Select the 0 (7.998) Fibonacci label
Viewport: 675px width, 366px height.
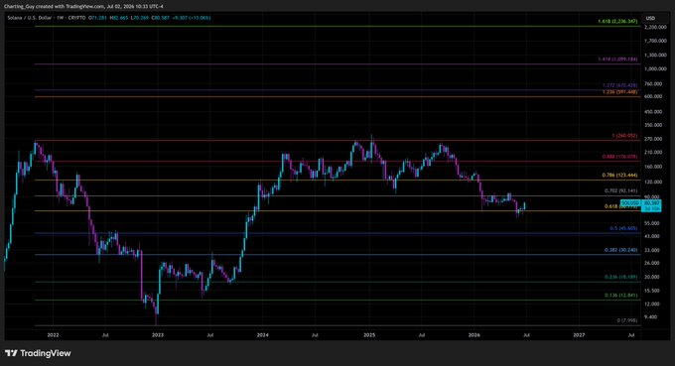tap(627, 320)
